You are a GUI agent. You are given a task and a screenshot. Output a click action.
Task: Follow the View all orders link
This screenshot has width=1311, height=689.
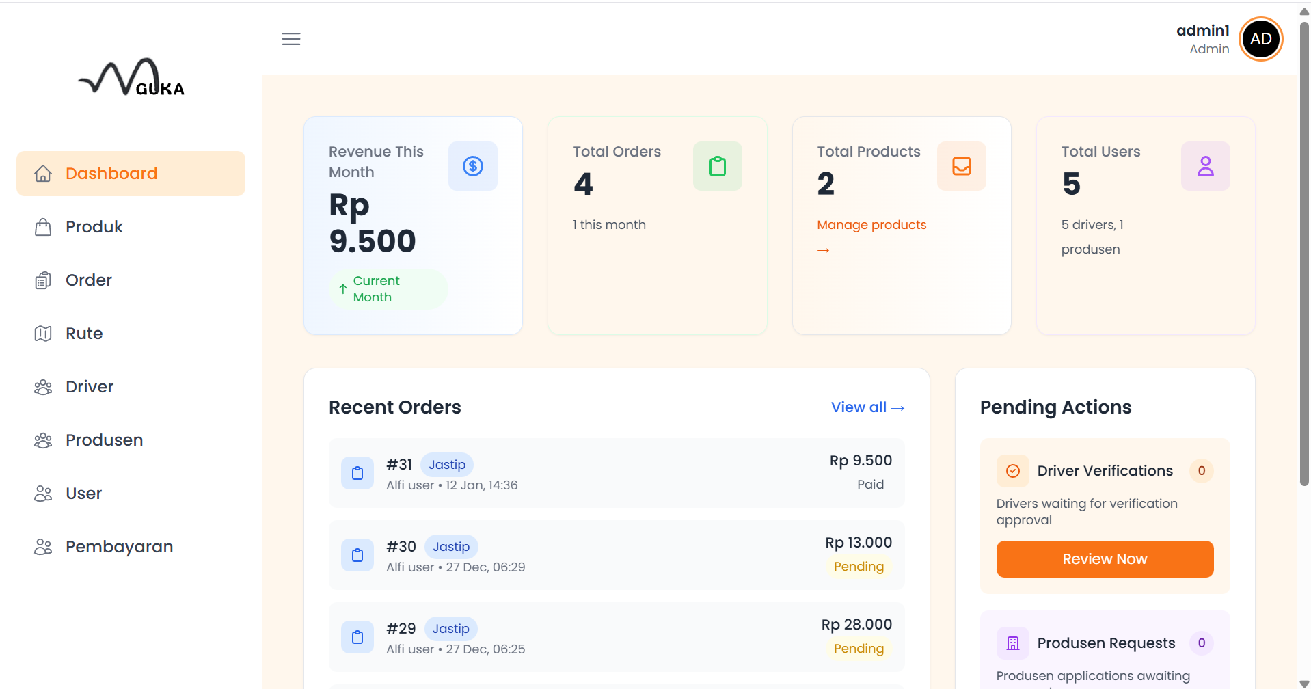pos(867,407)
